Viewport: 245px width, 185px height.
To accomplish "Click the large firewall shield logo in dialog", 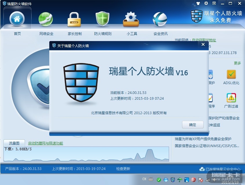I will click(81, 83).
